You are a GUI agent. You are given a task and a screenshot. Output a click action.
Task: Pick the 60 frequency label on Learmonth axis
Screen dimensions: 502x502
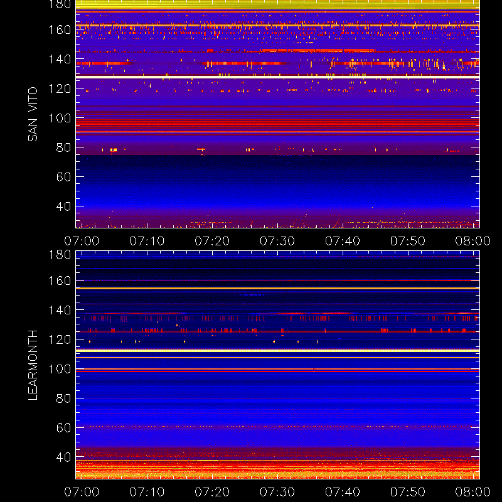(x=63, y=428)
